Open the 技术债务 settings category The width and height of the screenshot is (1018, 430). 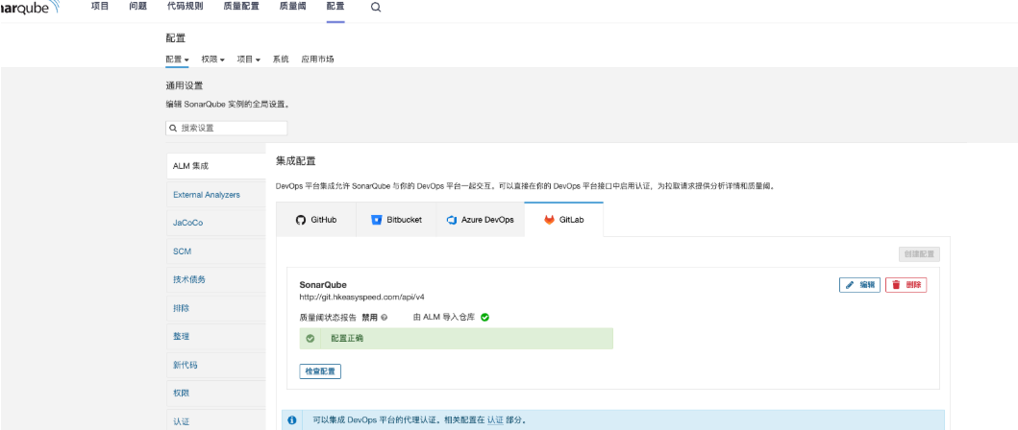point(216,279)
